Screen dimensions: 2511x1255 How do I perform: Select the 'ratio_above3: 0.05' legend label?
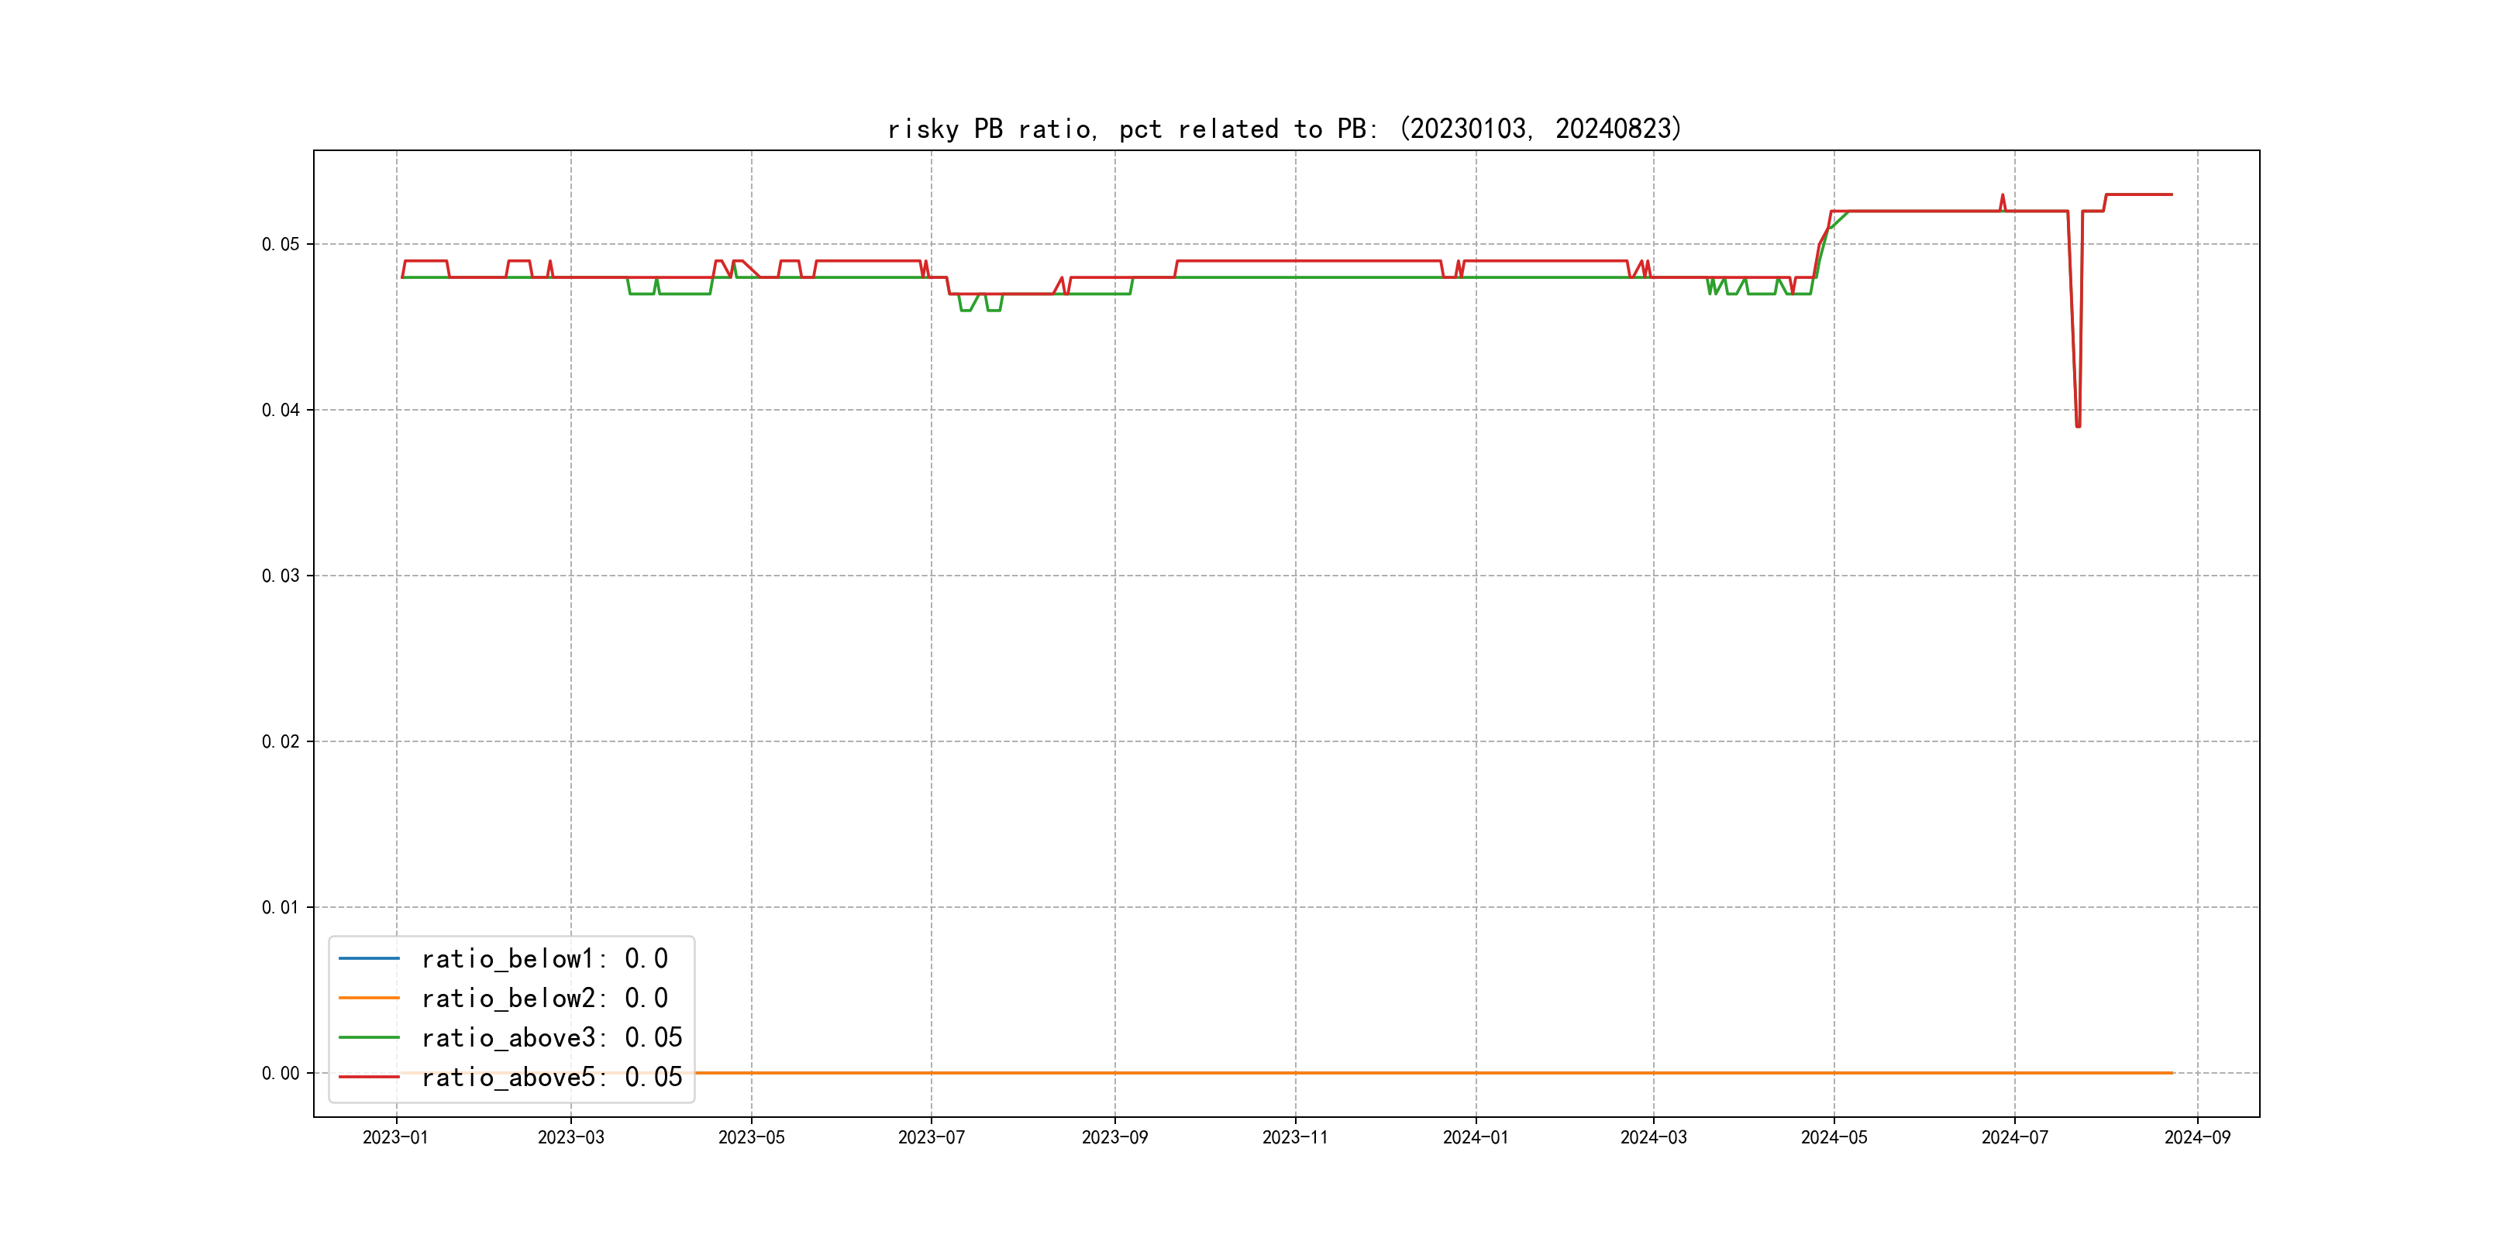coord(552,1038)
